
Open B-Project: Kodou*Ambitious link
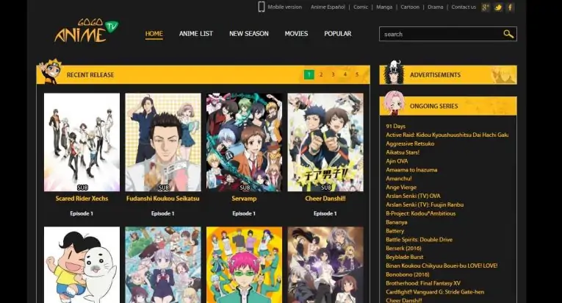point(421,213)
